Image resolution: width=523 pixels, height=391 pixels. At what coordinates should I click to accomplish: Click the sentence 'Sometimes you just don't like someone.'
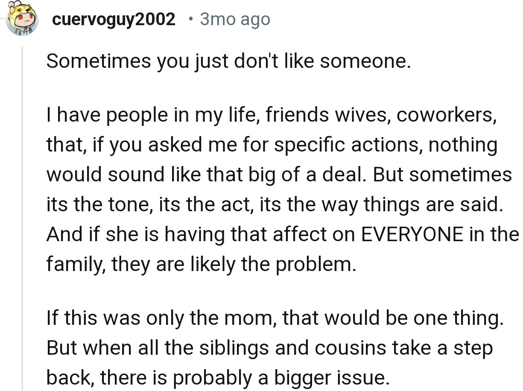[x=228, y=62]
